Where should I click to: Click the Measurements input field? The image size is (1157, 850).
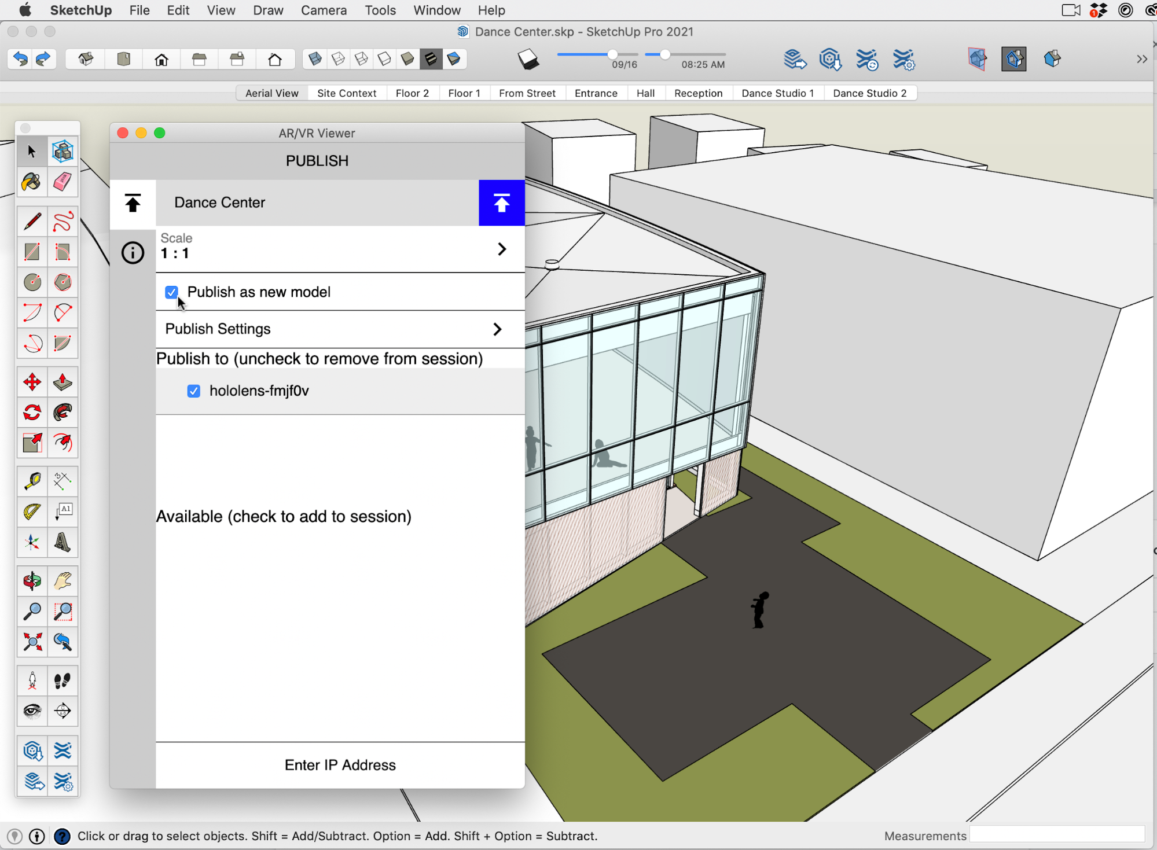click(x=1057, y=835)
